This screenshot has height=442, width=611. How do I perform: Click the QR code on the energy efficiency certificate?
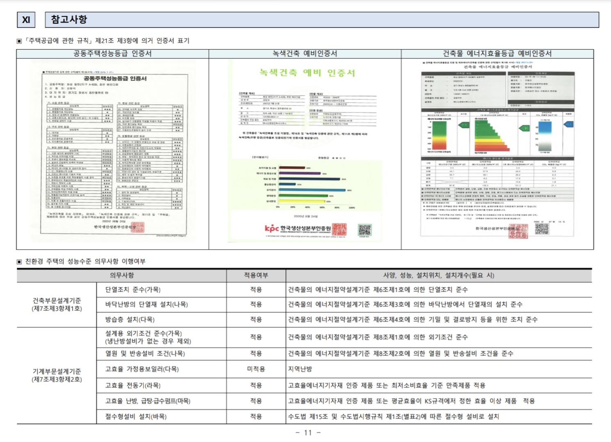[542, 229]
